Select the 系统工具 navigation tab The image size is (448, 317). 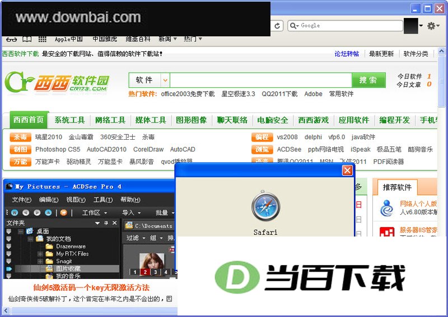[x=69, y=120]
